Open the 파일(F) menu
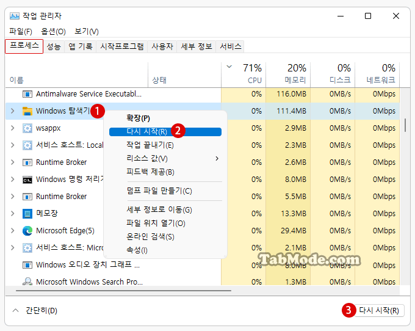Screen dimensions: 415x331 point(21,31)
